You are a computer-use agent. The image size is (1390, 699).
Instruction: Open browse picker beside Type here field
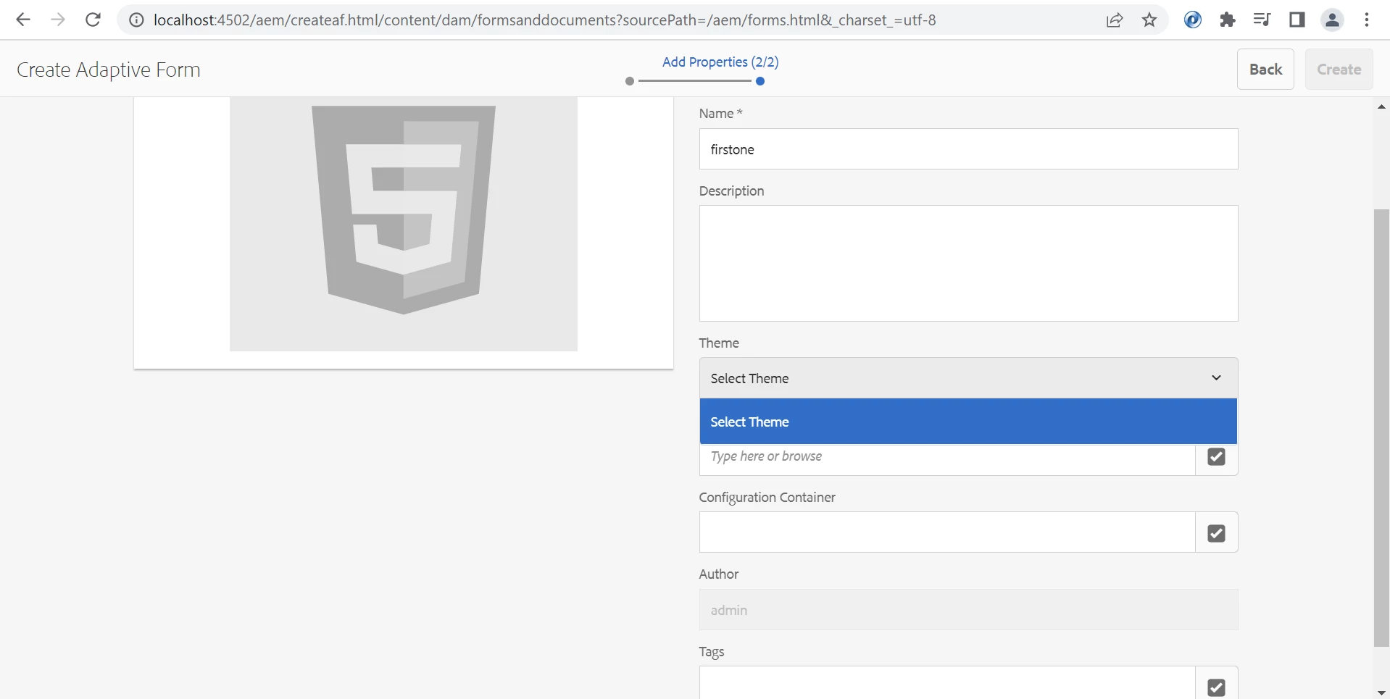tap(1216, 457)
